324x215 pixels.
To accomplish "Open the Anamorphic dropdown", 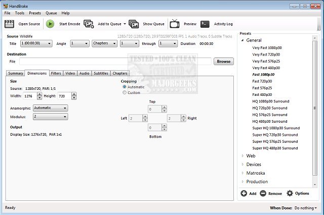I will coord(50,108).
